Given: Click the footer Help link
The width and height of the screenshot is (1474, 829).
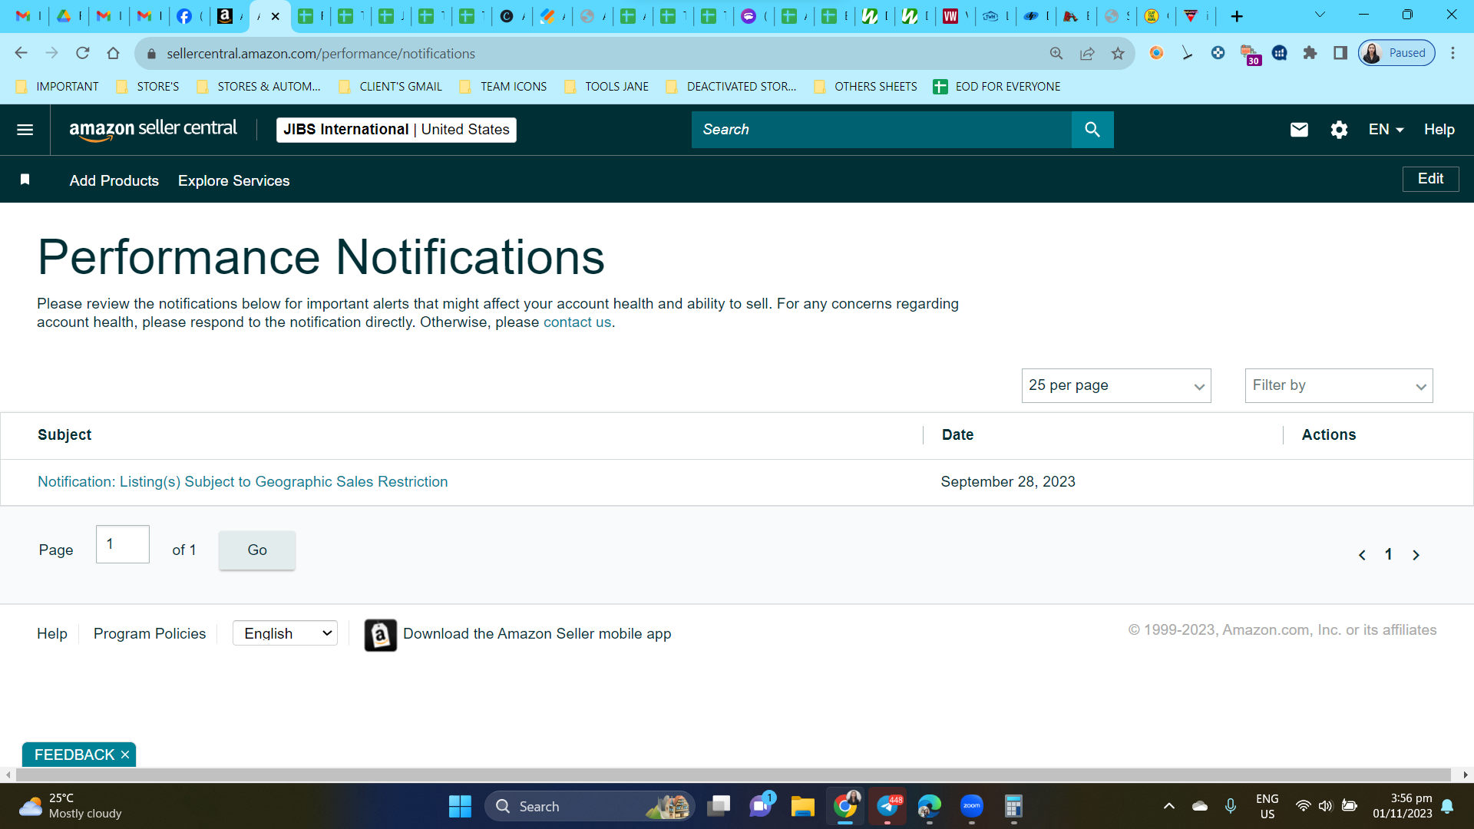Looking at the screenshot, I should point(52,634).
